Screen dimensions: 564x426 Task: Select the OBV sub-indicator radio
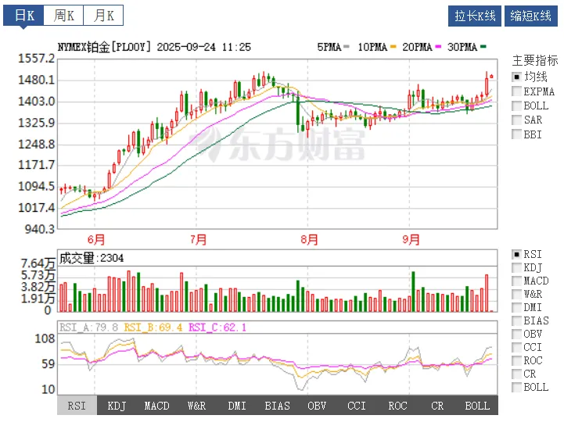[516, 334]
